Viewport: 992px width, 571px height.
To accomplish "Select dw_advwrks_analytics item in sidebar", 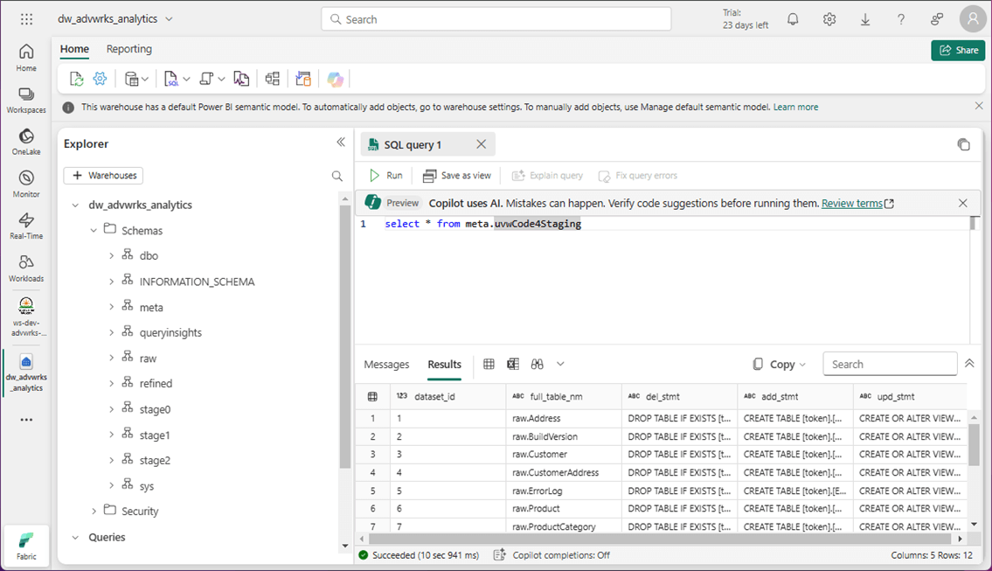I will pos(26,373).
